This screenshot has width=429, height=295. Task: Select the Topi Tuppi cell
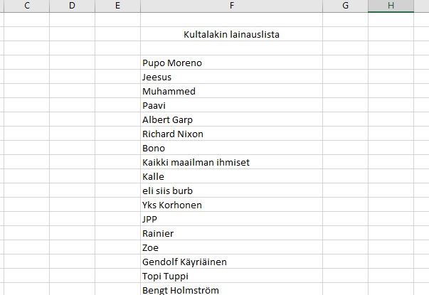pyautogui.click(x=231, y=276)
